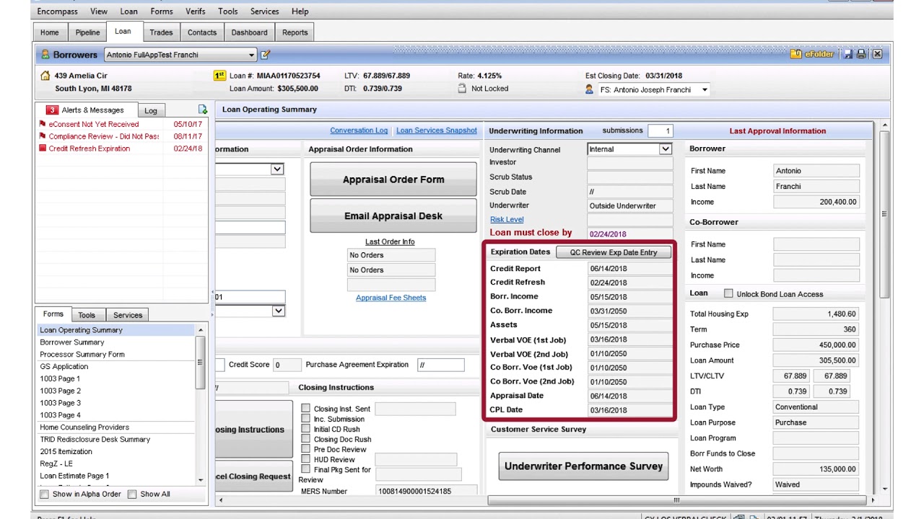Open the Underwriting Channel dropdown
Screen dimensions: 924x519
click(665, 149)
